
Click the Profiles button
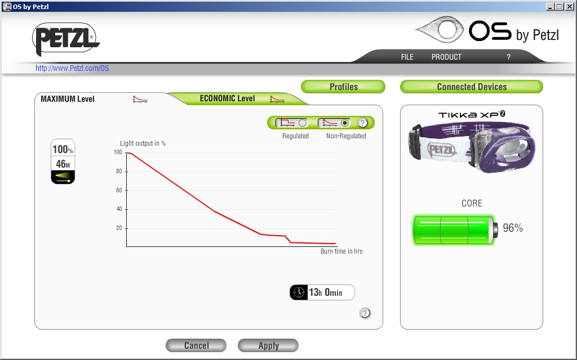(x=343, y=87)
